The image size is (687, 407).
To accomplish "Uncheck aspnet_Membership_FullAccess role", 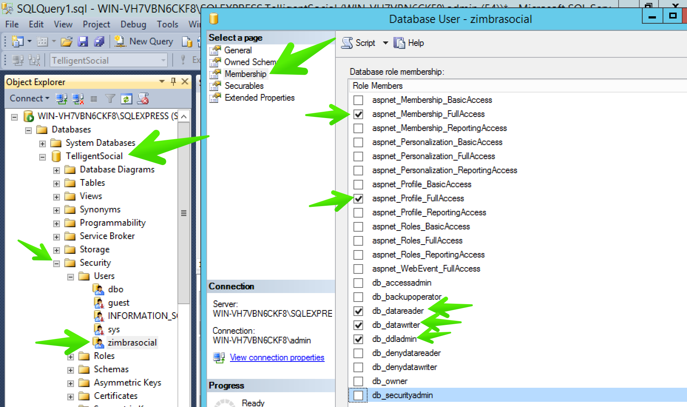I will point(358,114).
